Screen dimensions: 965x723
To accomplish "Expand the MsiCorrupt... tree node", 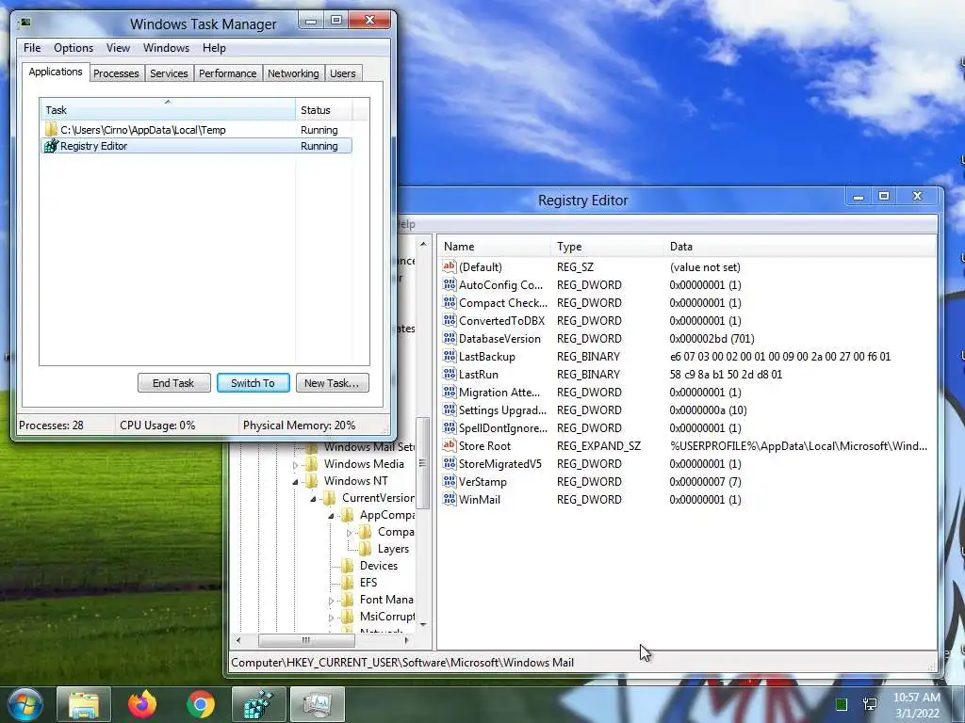I will 331,618.
